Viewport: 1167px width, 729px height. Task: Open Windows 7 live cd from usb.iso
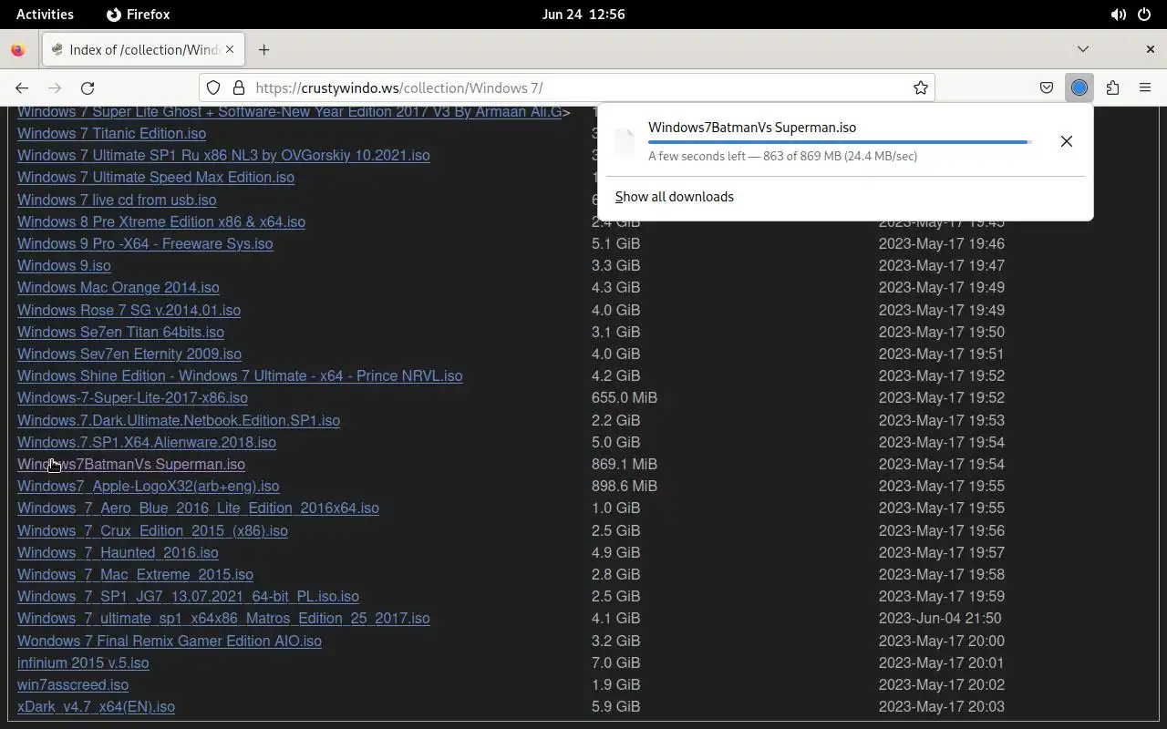click(117, 200)
